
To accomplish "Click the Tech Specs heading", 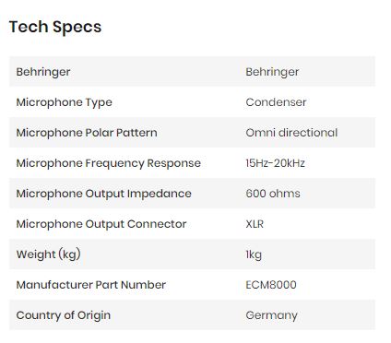I will pos(55,27).
